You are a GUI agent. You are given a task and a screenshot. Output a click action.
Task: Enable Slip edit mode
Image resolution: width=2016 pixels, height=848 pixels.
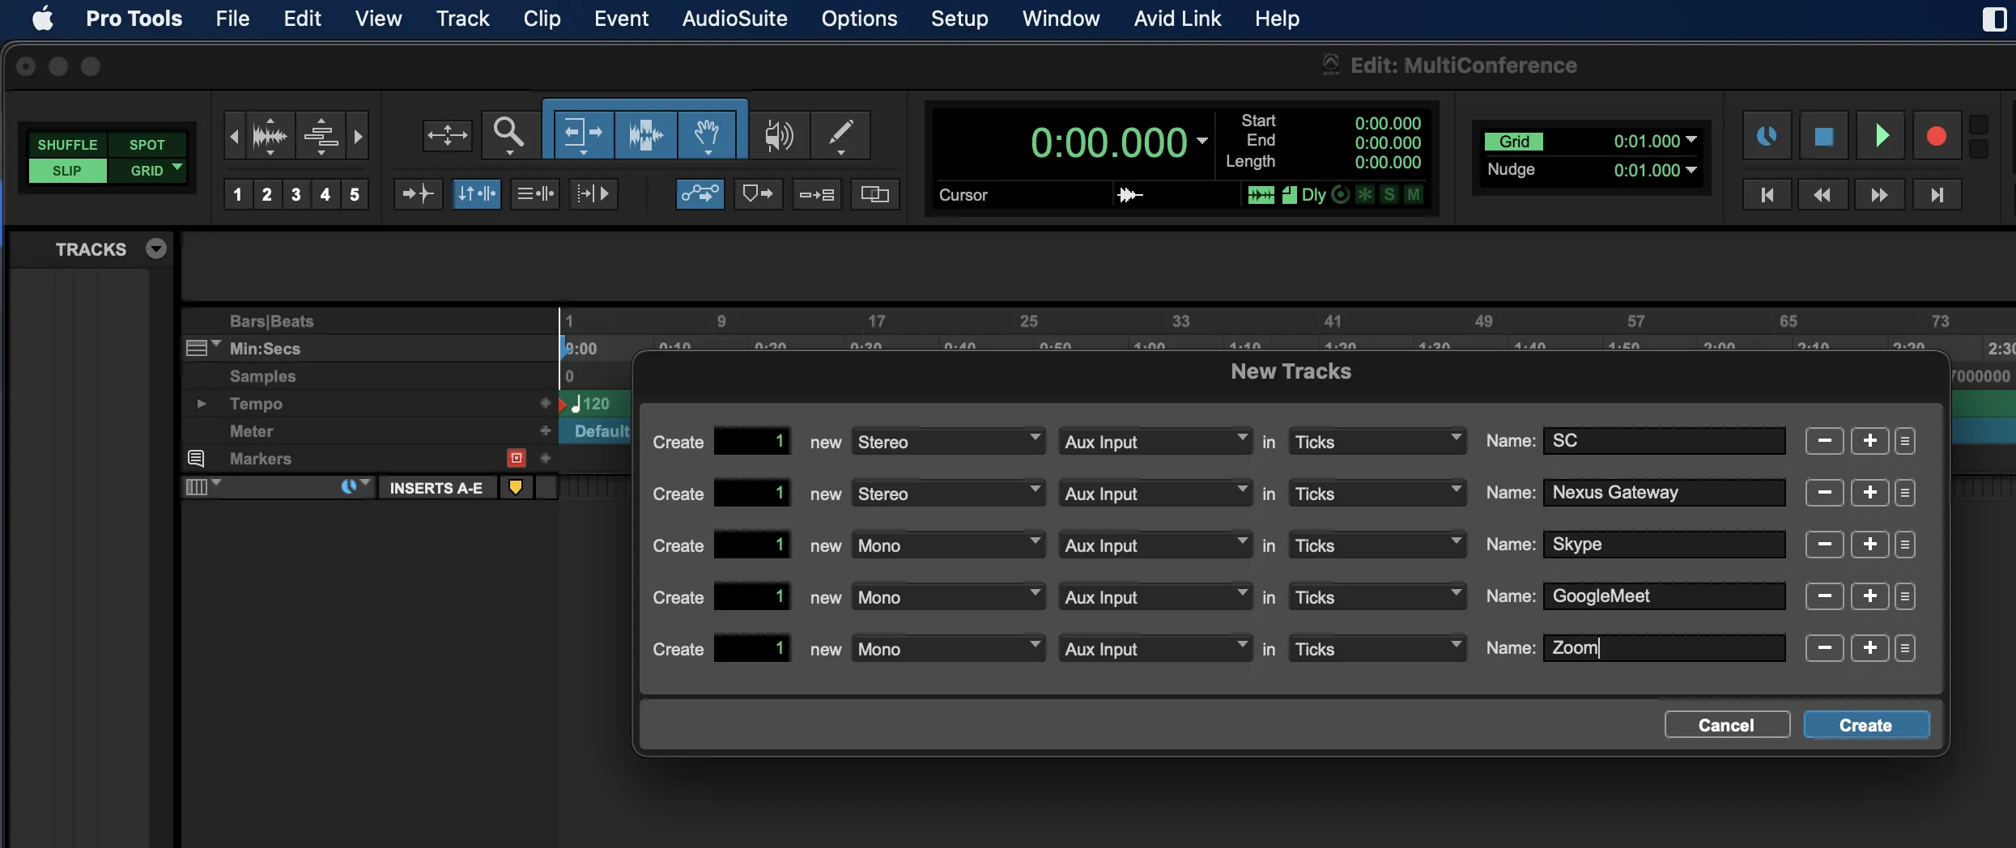pos(67,171)
